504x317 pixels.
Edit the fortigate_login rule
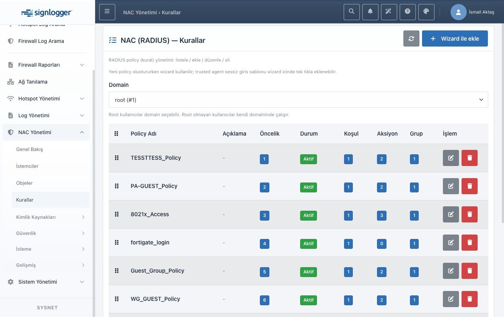tap(451, 243)
